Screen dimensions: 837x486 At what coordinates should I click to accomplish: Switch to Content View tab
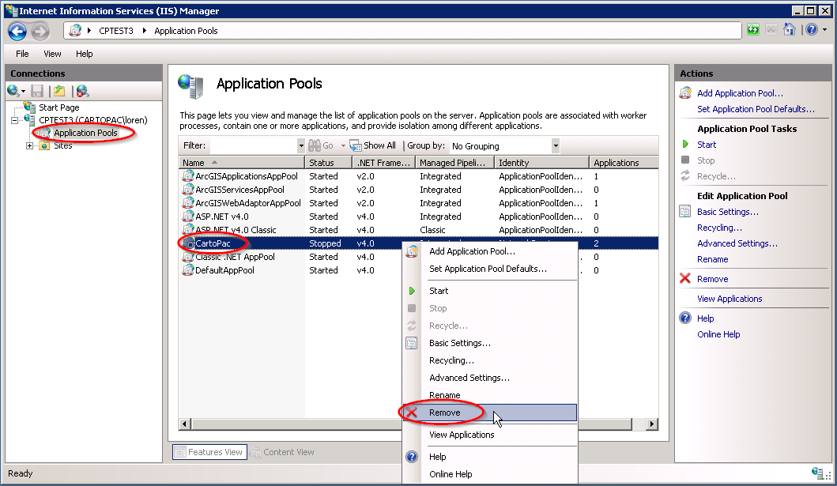point(283,452)
